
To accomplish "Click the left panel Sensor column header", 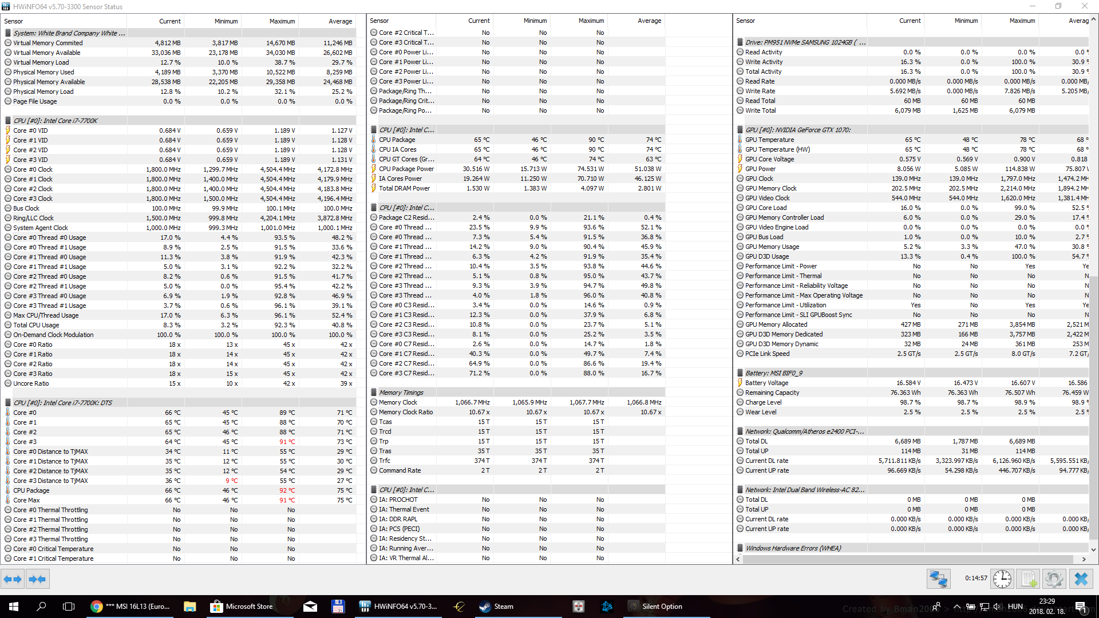I will (65, 21).
